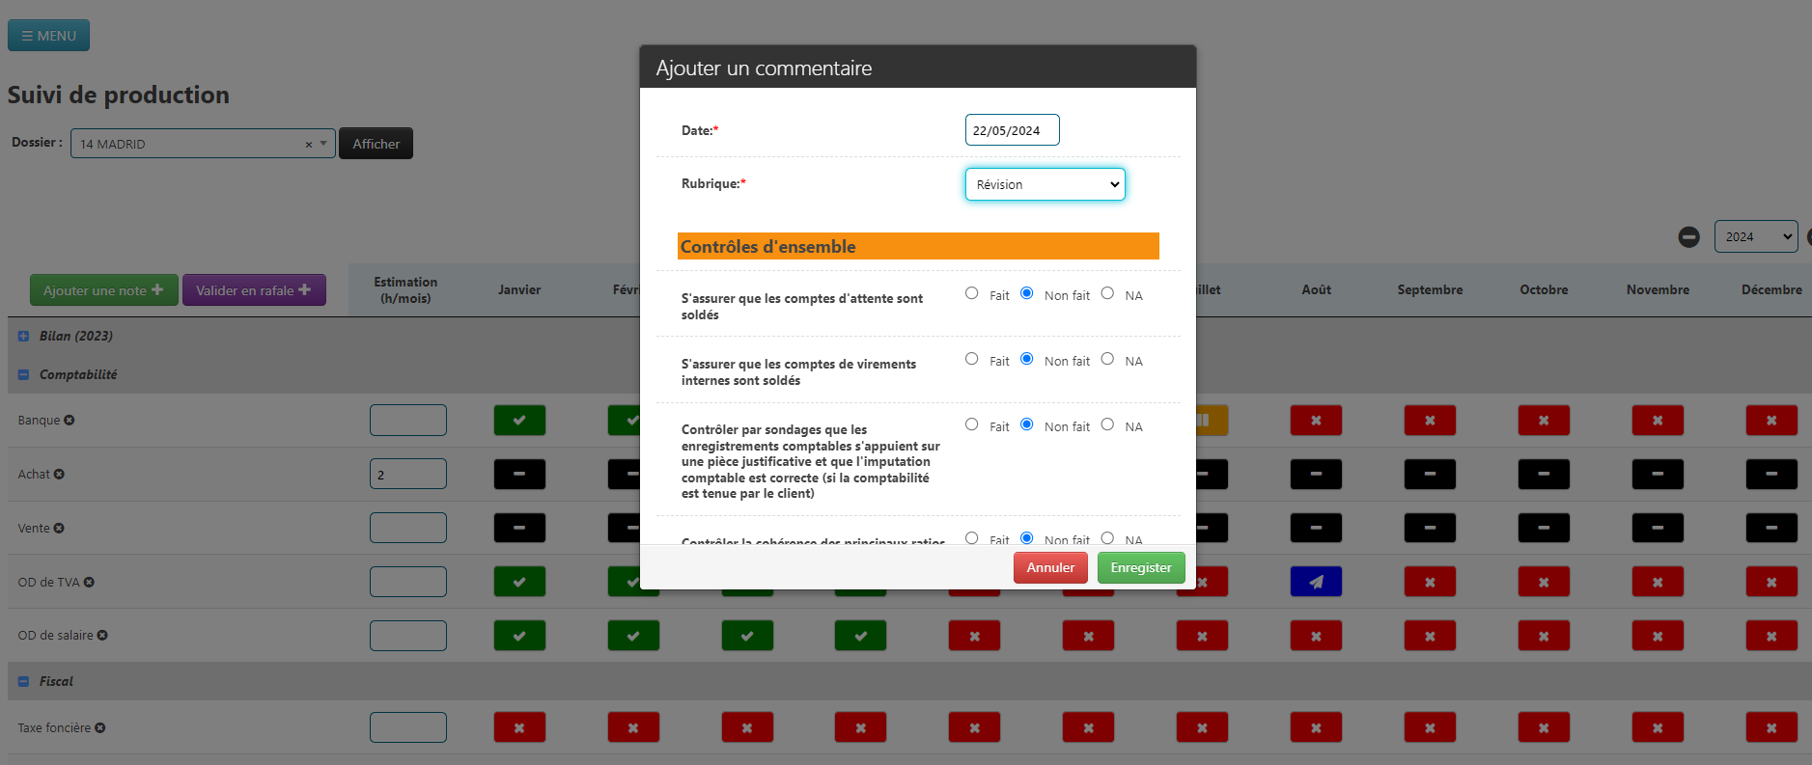Open the Rubrique dropdown showing Révision
Viewport: 1812px width, 765px height.
click(1045, 184)
